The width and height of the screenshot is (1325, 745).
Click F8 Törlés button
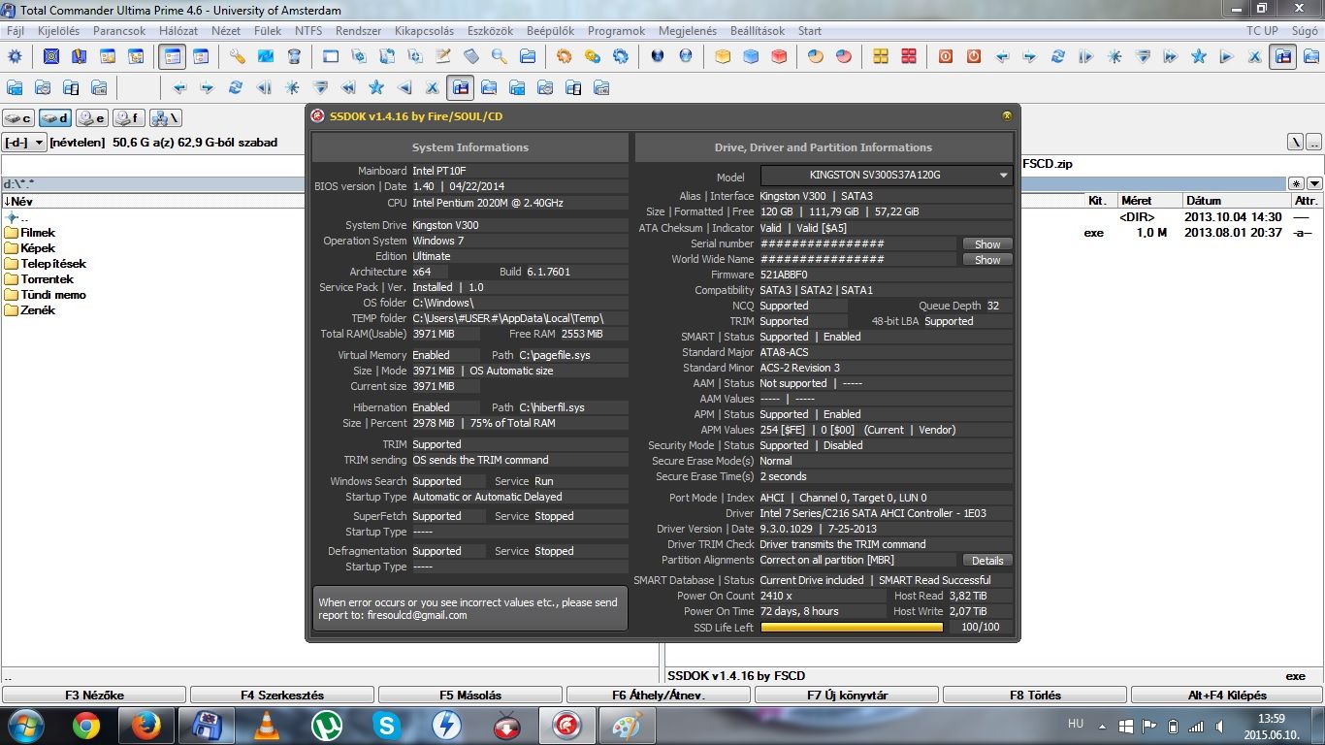click(x=1035, y=695)
